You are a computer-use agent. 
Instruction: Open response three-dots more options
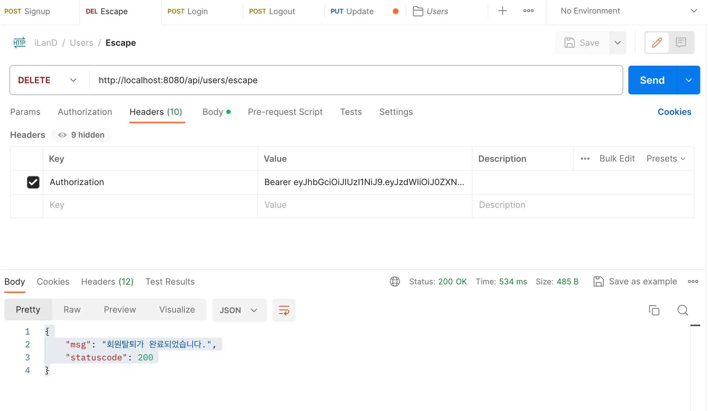click(693, 282)
